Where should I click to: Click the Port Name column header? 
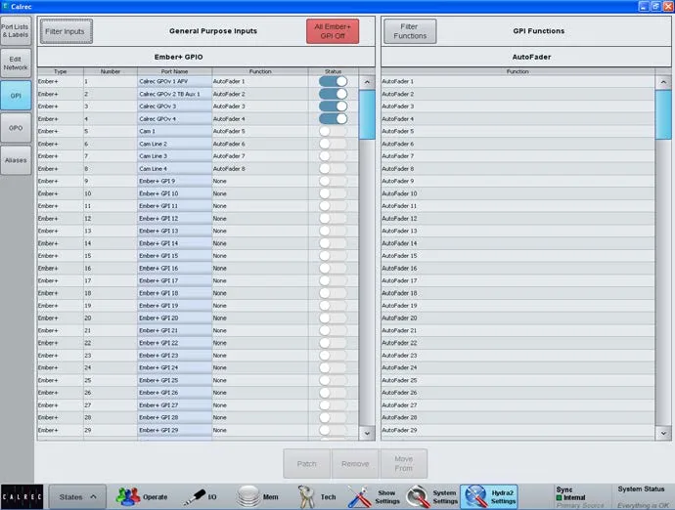[174, 71]
